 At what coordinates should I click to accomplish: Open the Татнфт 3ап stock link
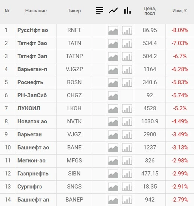click(32, 56)
